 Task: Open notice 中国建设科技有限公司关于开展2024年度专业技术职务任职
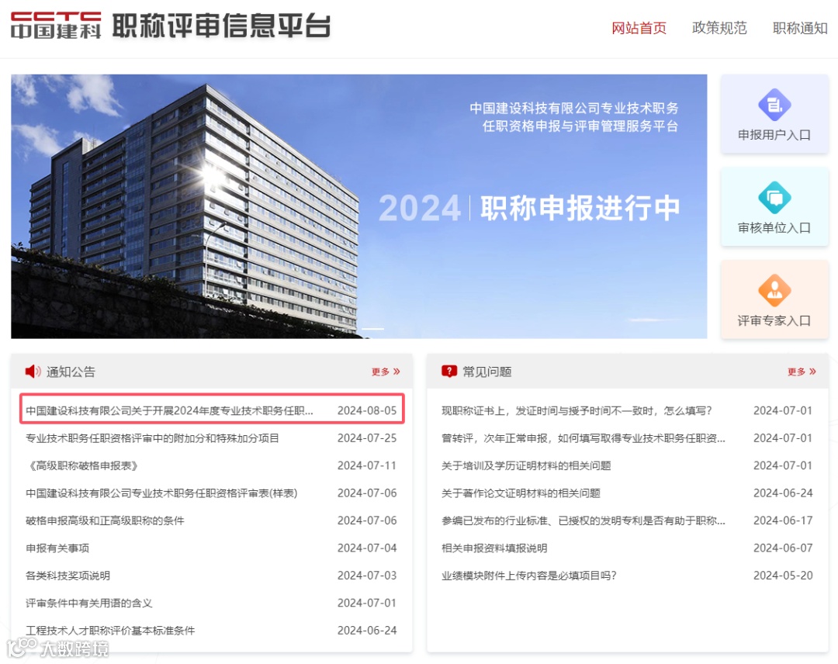169,411
